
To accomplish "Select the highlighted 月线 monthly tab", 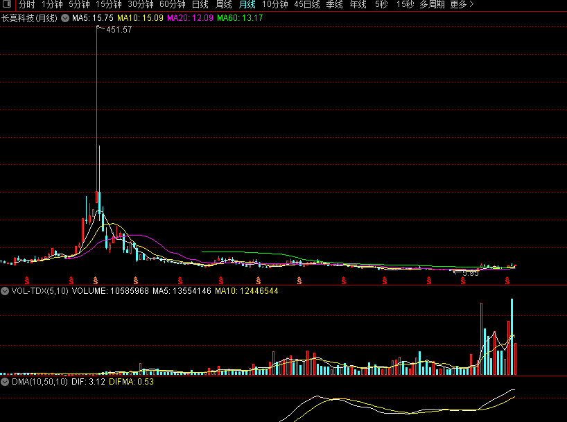I will [247, 5].
